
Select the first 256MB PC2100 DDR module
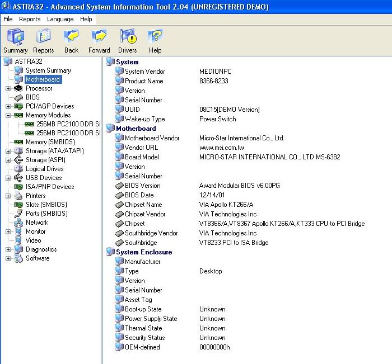68,124
